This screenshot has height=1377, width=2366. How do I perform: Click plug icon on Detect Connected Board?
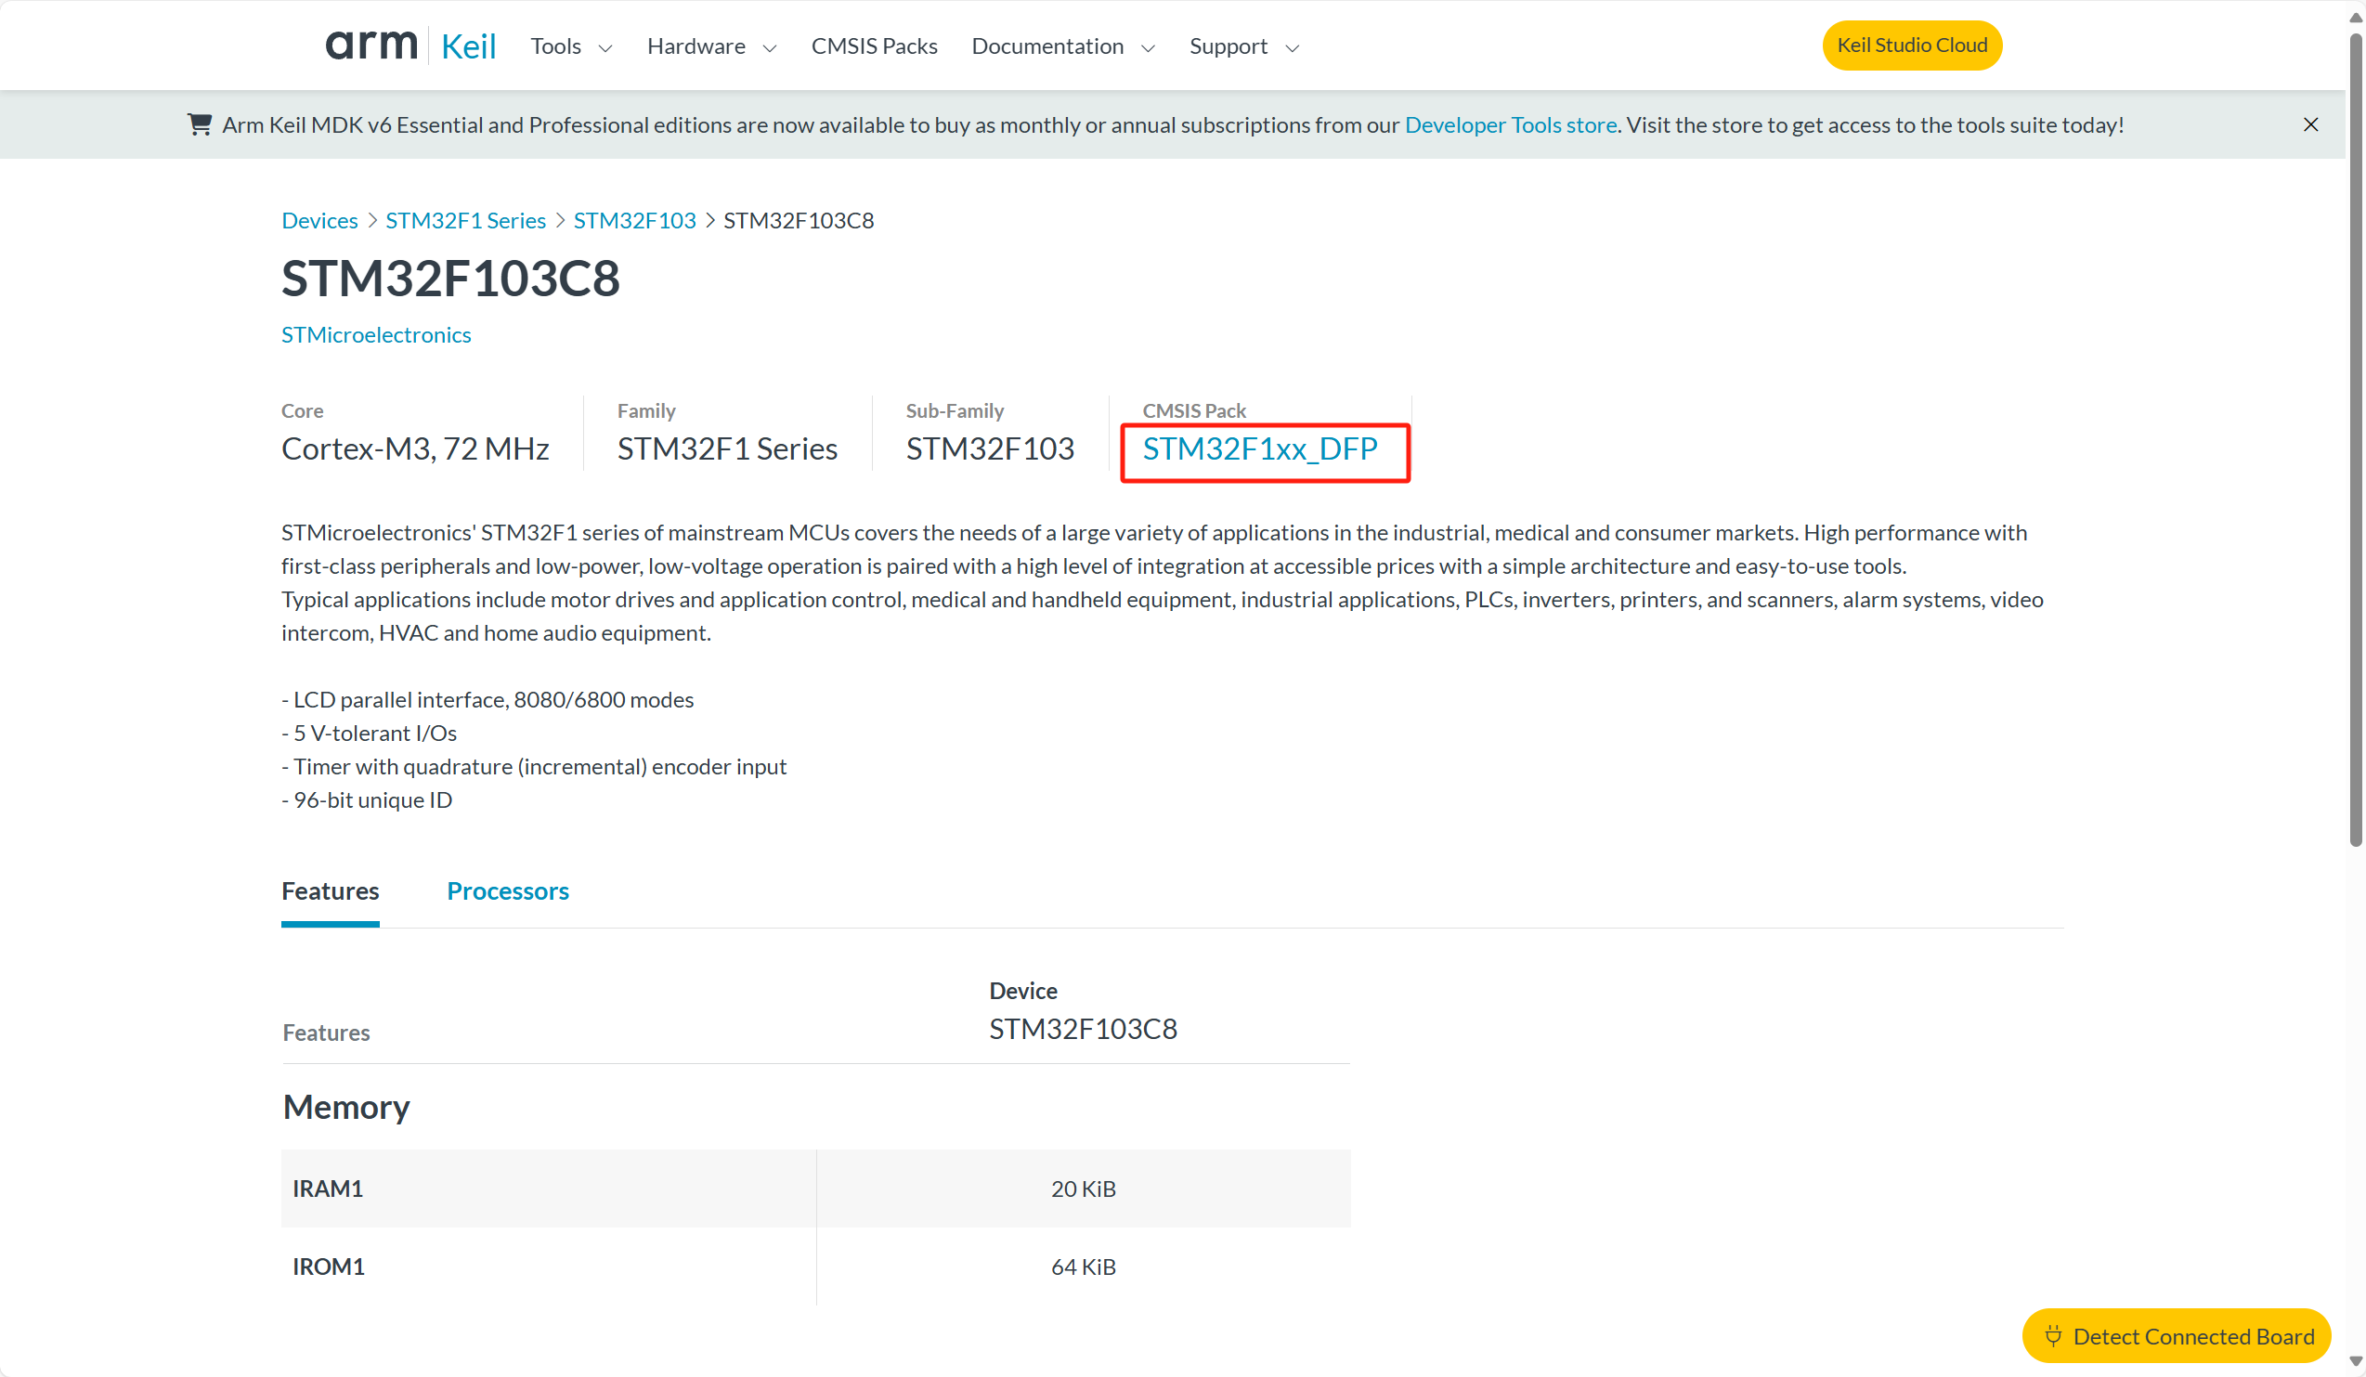2053,1336
